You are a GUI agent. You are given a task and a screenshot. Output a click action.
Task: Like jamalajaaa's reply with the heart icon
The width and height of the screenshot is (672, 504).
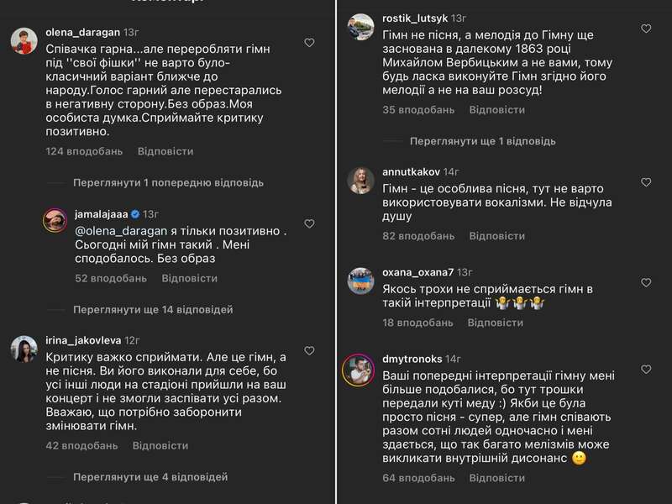(x=309, y=224)
